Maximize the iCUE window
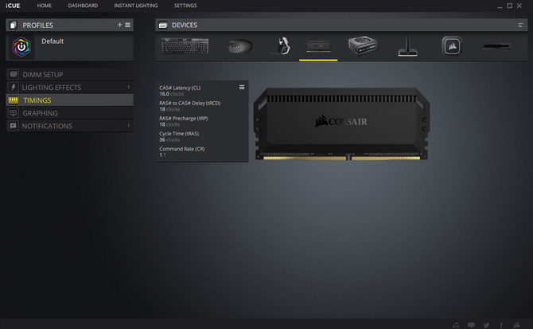Image resolution: width=533 pixels, height=329 pixels. 510,6
